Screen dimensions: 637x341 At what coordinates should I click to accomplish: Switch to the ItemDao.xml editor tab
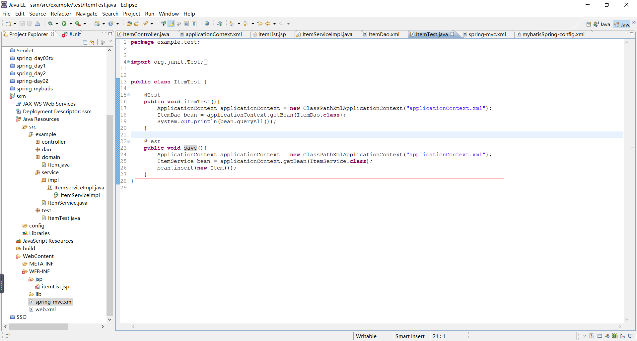[384, 34]
